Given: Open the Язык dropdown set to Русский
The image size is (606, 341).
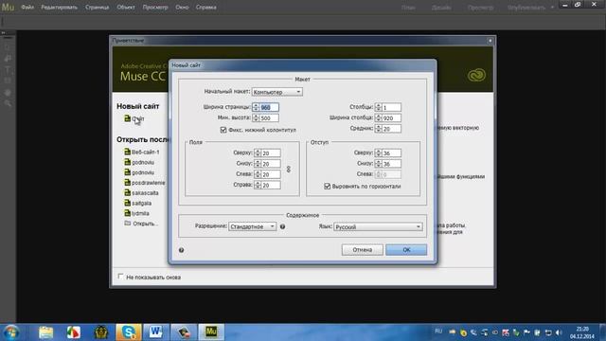Looking at the screenshot, I should (x=378, y=226).
